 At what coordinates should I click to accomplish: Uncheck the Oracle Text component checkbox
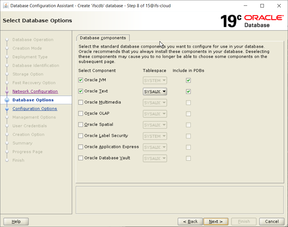[x=80, y=91]
